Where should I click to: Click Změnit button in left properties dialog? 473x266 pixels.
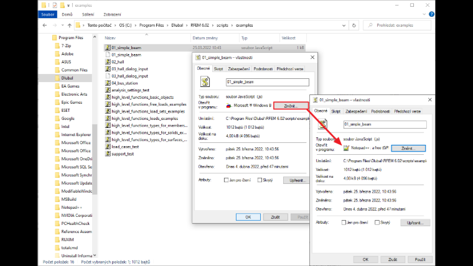[291, 106]
